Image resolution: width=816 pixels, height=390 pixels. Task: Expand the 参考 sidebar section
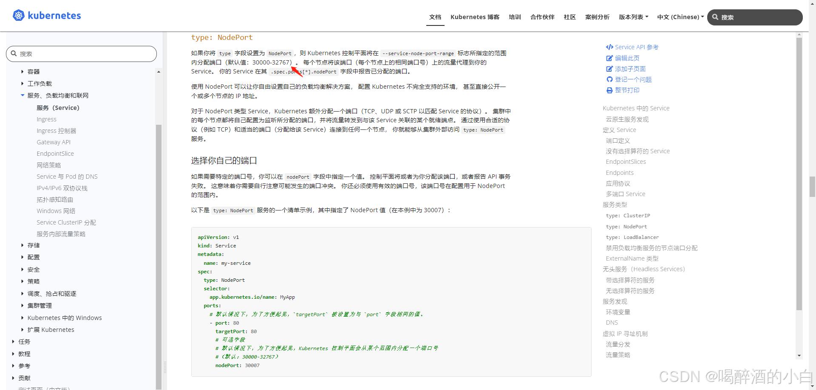(x=13, y=366)
